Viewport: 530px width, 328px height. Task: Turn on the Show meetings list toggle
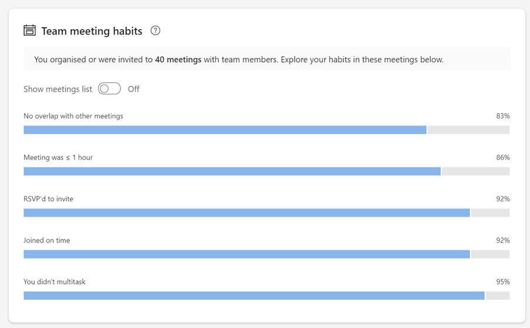click(109, 89)
